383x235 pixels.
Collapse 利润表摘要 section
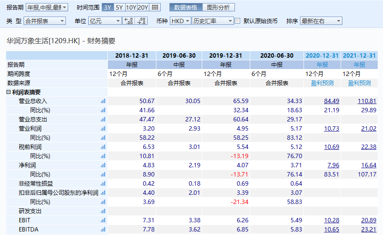(9, 92)
